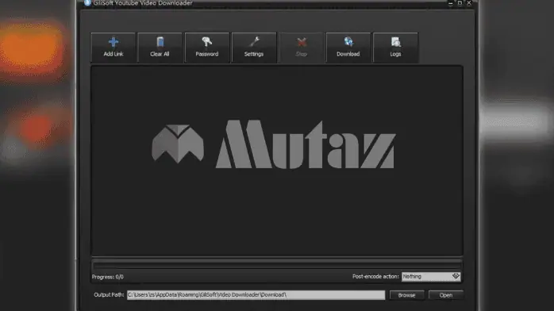The height and width of the screenshot is (311, 554).
Task: Open the Logs viewer
Action: pyautogui.click(x=395, y=48)
